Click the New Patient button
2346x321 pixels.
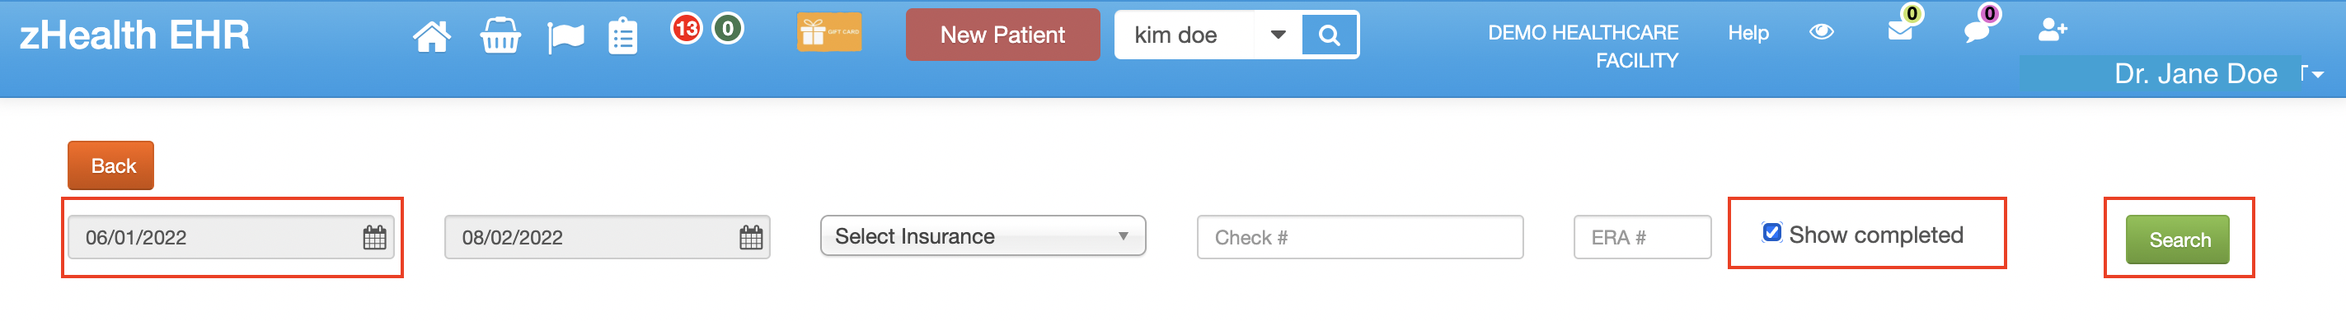[1002, 35]
